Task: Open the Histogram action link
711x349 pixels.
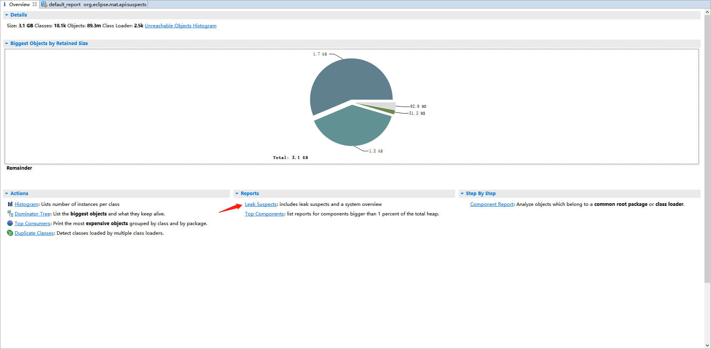Action: [x=26, y=204]
